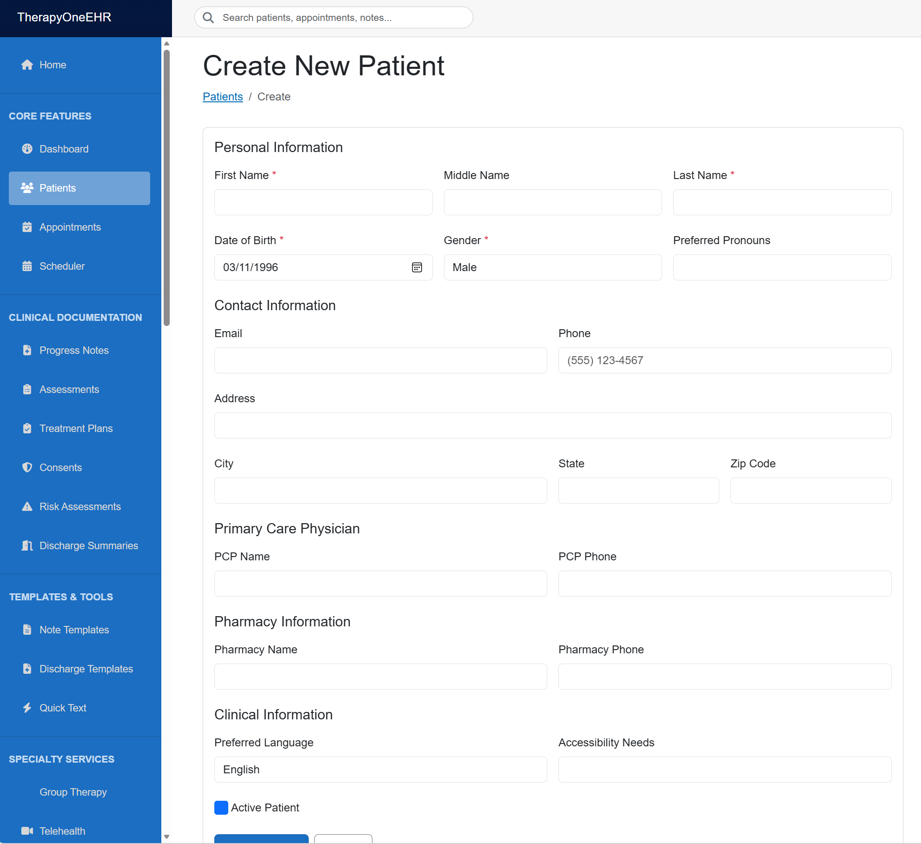Open Group Therapy under Specialty Services

point(73,792)
